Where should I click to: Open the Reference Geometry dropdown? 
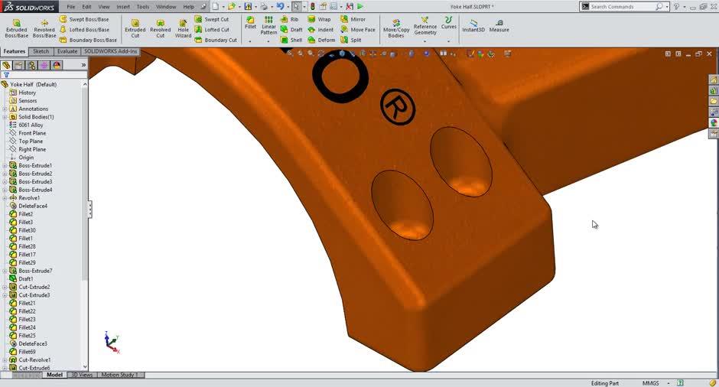tap(425, 41)
